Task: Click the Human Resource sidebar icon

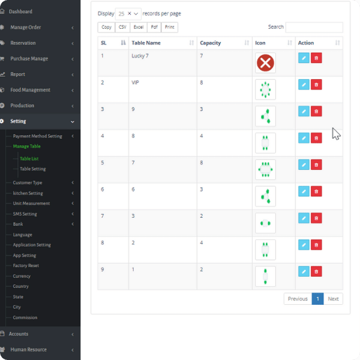Action: point(4,349)
